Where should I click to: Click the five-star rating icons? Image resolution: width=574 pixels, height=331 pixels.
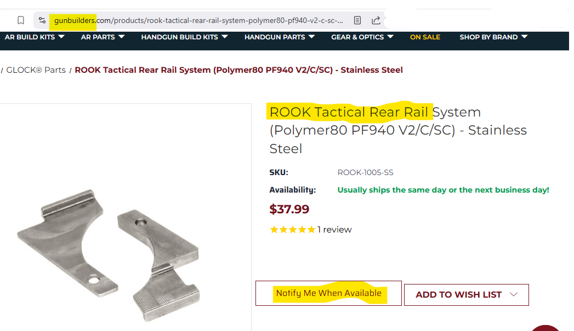pyautogui.click(x=292, y=230)
